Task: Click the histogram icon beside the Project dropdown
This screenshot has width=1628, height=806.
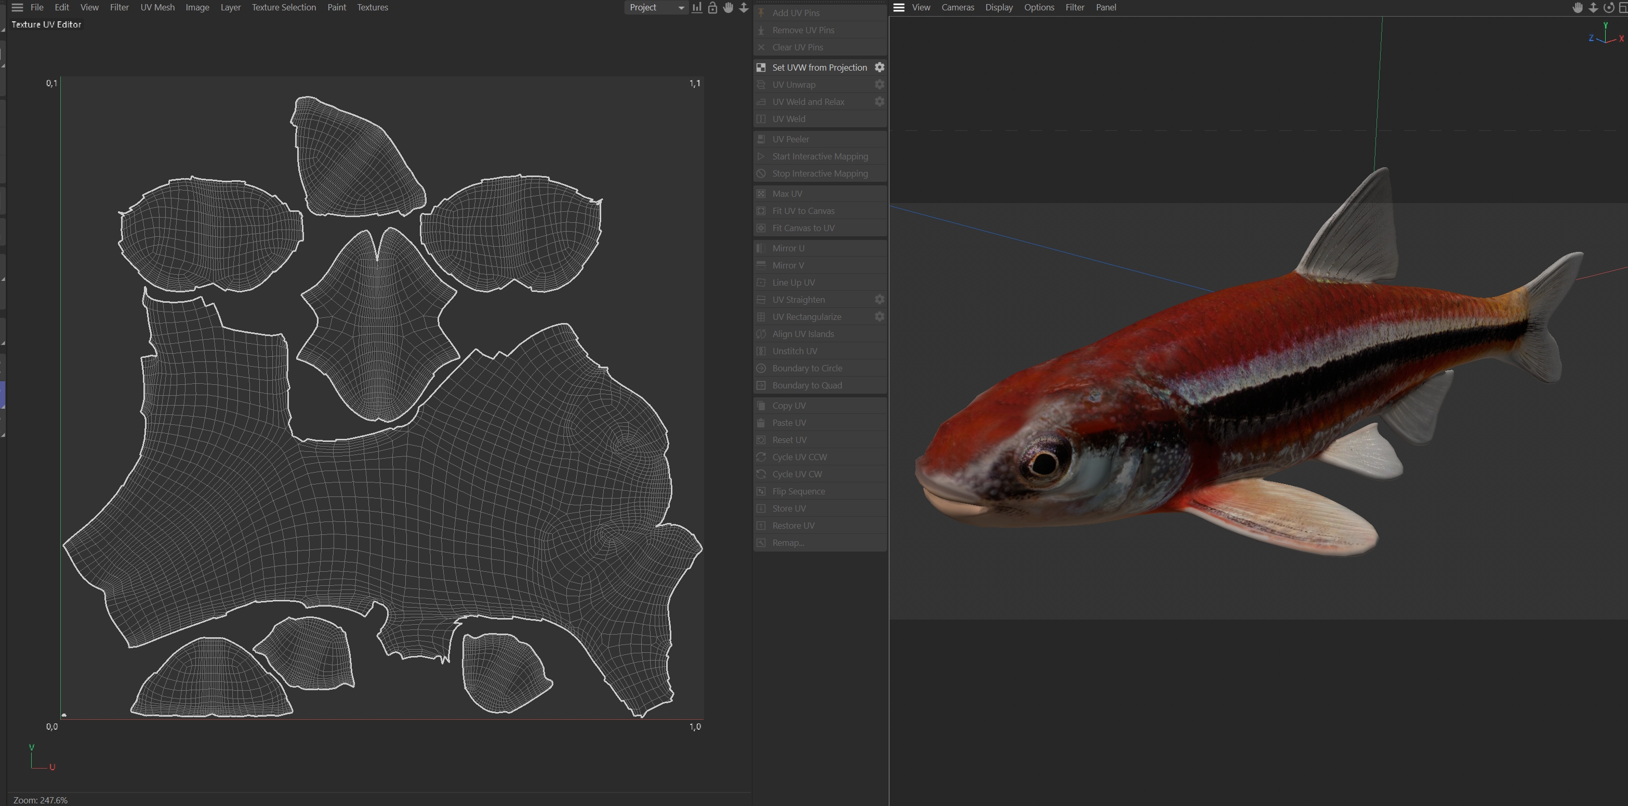Action: pos(696,8)
